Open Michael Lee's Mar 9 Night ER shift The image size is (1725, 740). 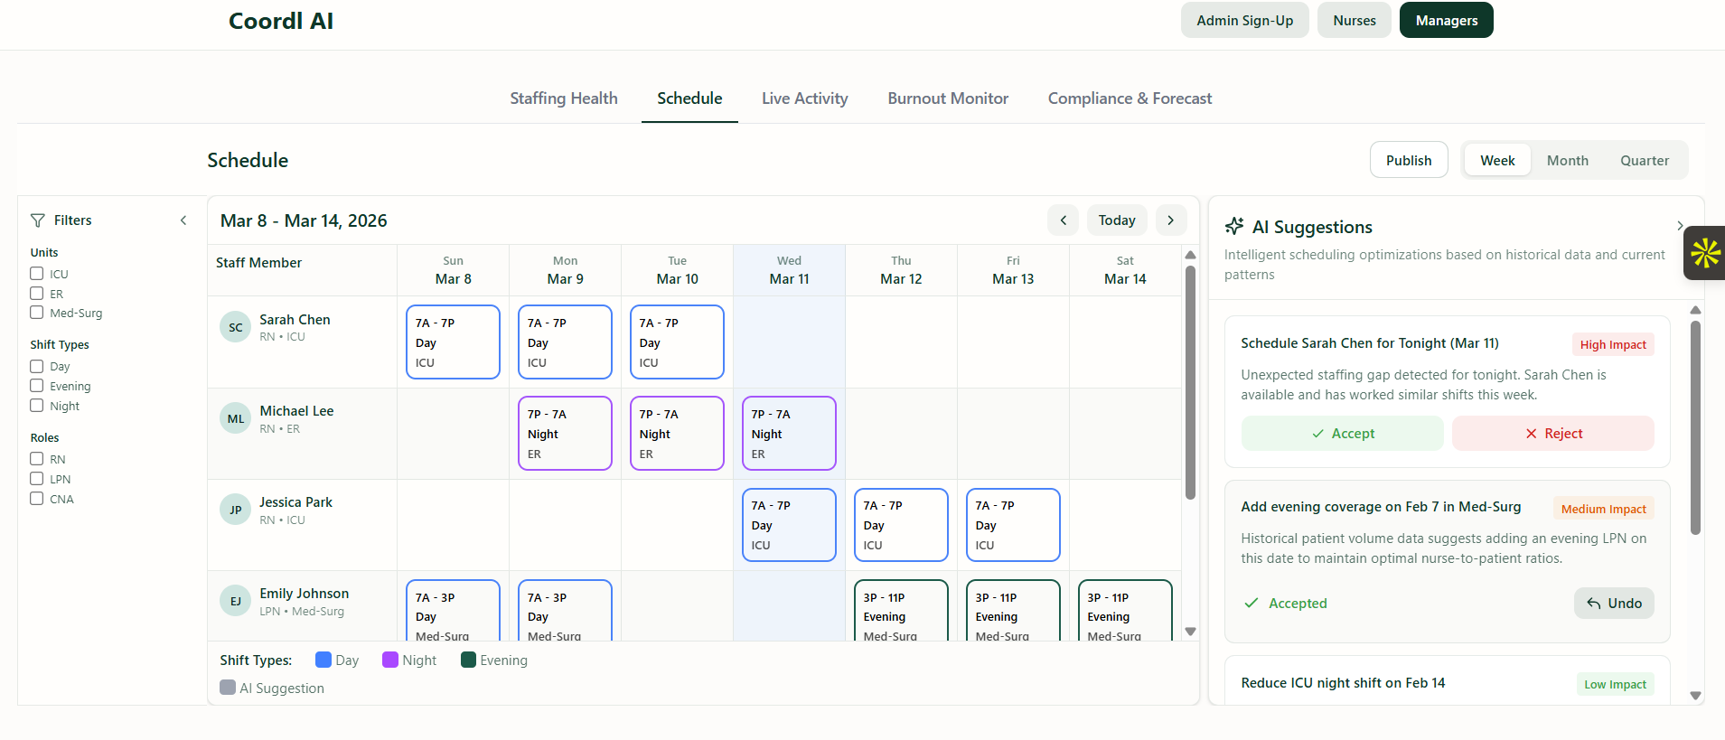(565, 433)
